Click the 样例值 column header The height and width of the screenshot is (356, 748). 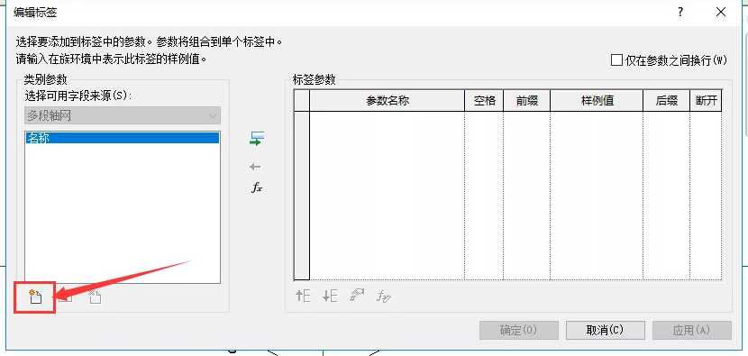tap(597, 101)
